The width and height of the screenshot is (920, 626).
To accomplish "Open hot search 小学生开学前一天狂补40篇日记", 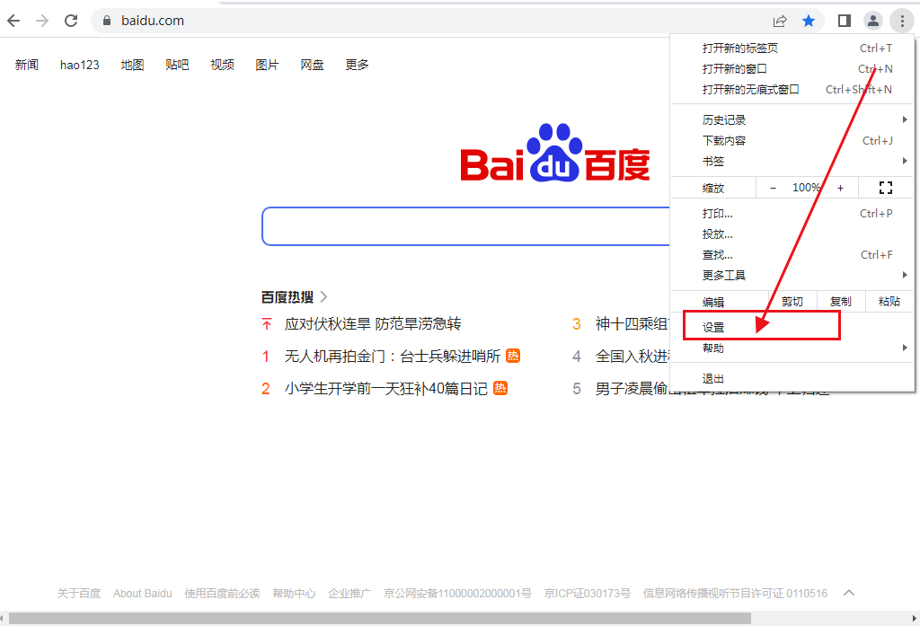I will coord(386,388).
